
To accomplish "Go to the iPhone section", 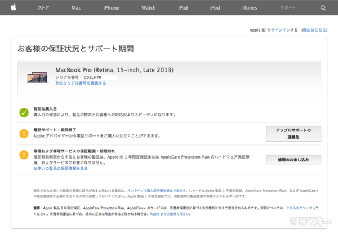I will coord(111,8).
